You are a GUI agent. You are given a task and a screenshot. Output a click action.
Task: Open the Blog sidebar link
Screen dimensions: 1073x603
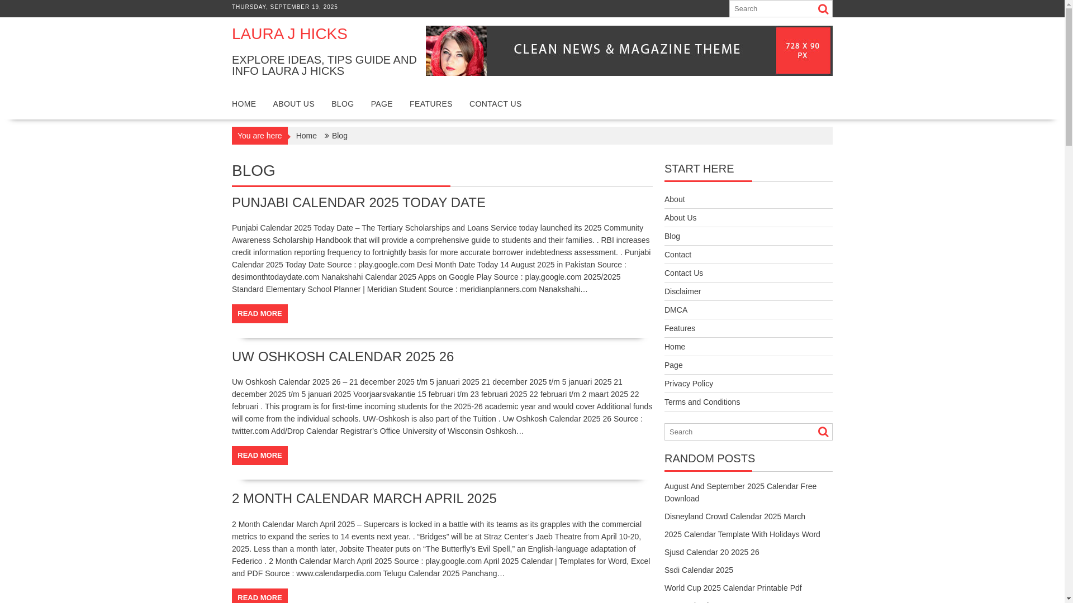(x=672, y=236)
